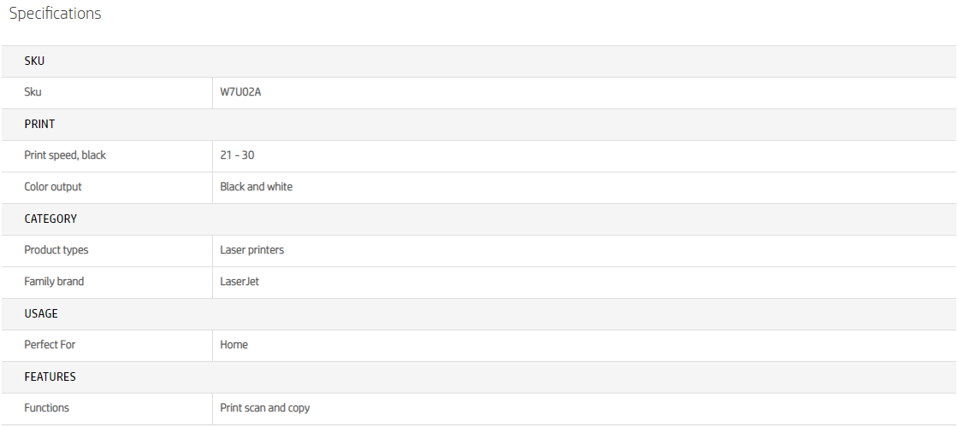Click the Home value in Usage

pyautogui.click(x=234, y=345)
